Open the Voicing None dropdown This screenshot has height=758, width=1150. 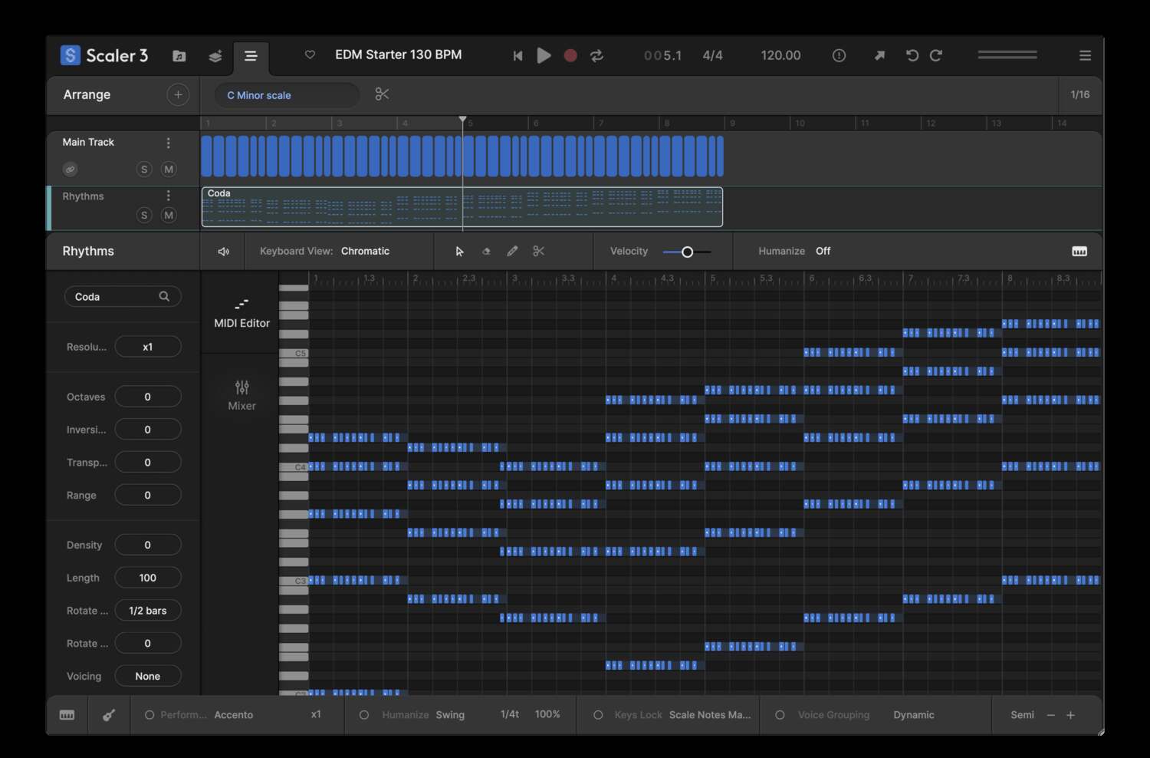pos(147,675)
